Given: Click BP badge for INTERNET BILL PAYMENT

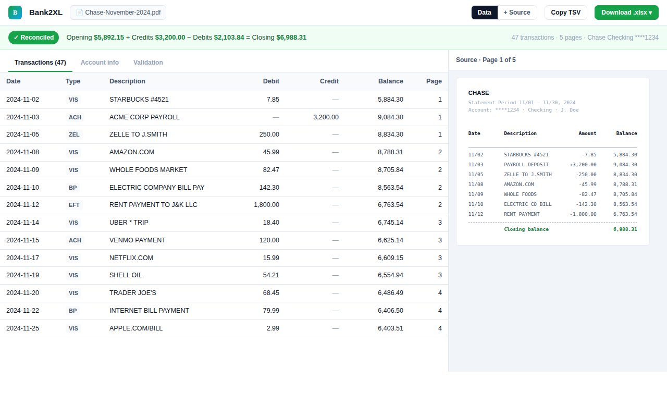Looking at the screenshot, I should coord(72,311).
